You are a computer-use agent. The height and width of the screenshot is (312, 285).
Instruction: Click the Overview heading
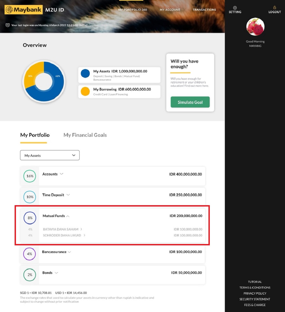35,45
